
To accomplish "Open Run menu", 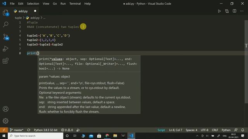I will tap(63, 3).
